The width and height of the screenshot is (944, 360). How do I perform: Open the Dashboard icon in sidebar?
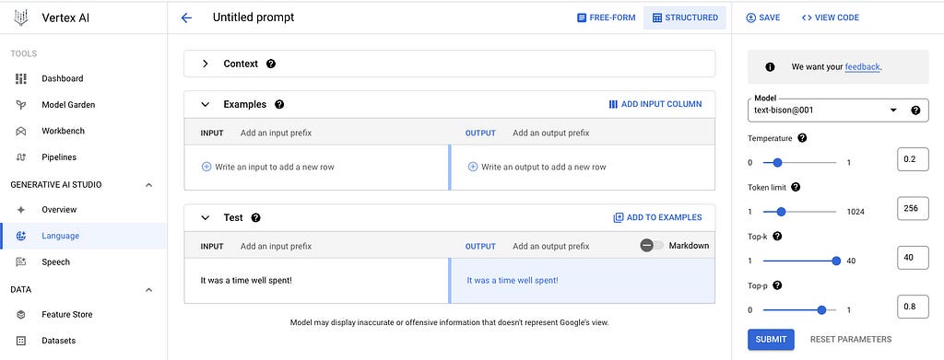pos(21,78)
